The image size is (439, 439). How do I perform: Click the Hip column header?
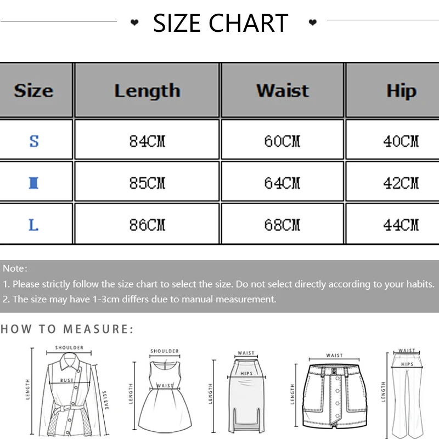[x=401, y=91]
